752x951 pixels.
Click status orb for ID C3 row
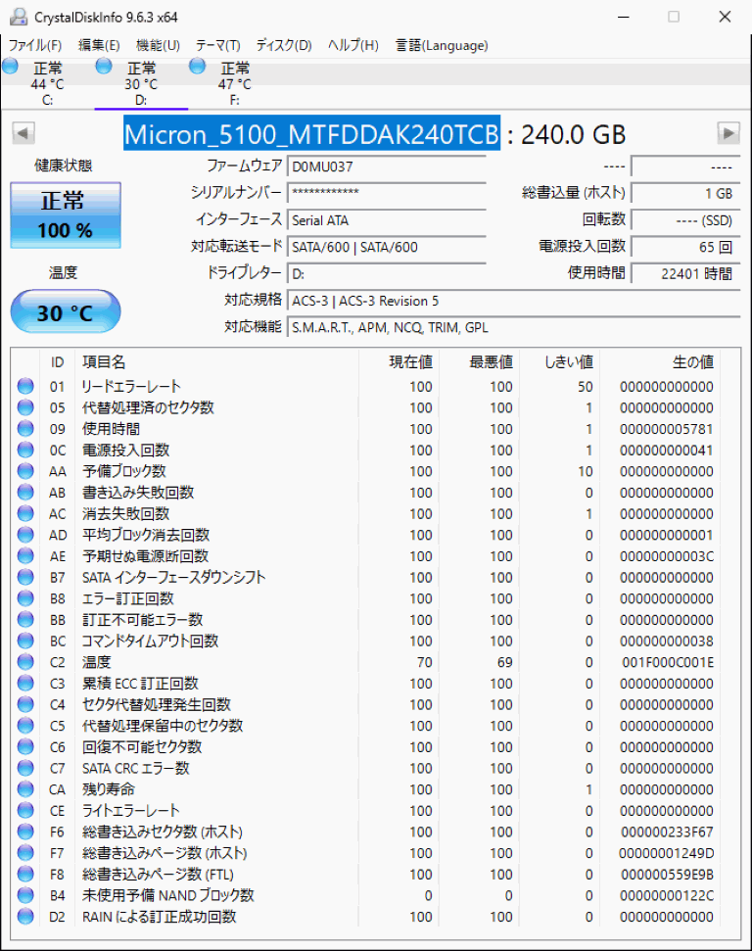25,683
